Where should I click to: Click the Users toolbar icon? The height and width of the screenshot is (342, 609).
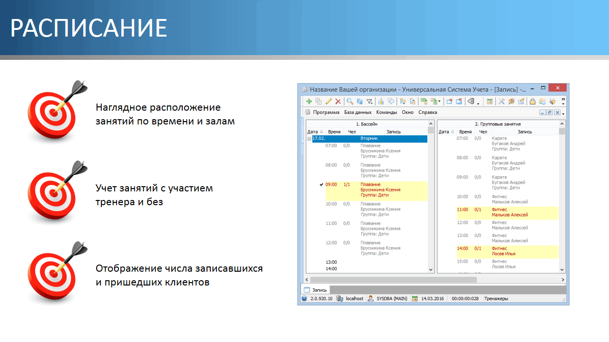(542, 101)
